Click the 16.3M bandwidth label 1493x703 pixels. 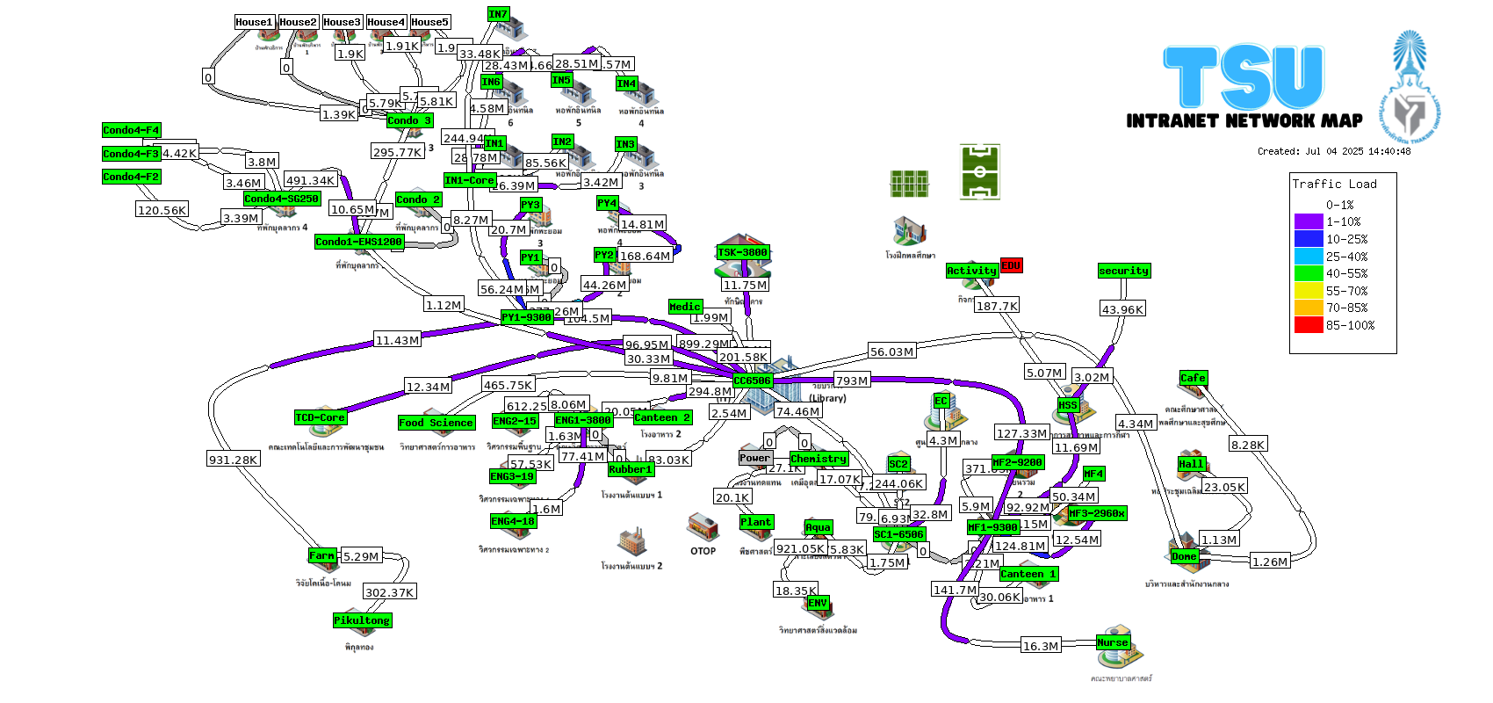point(1041,646)
